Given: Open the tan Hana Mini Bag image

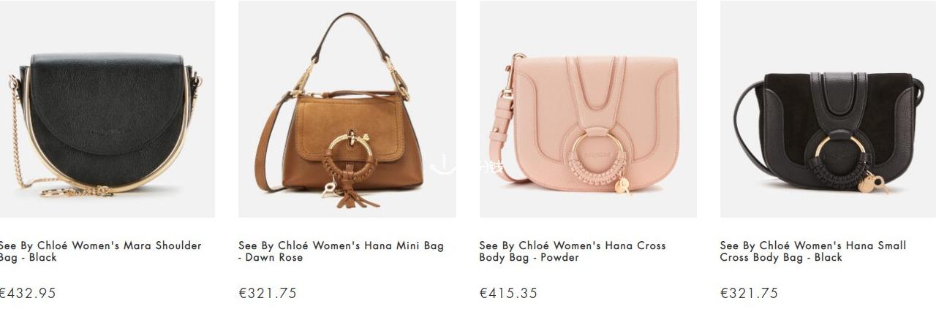Looking at the screenshot, I should click(x=347, y=109).
